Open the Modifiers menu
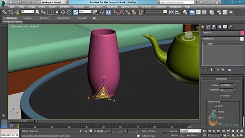This screenshot has width=245, height=138. pyautogui.click(x=65, y=7)
